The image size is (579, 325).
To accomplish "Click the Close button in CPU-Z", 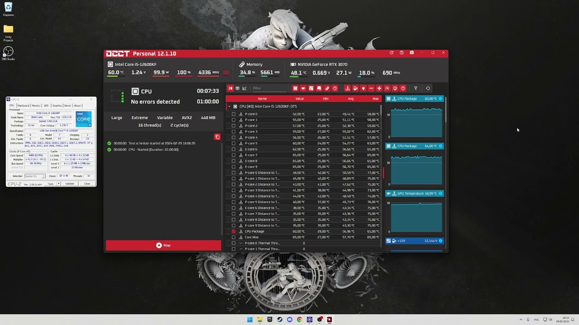I will point(87,184).
